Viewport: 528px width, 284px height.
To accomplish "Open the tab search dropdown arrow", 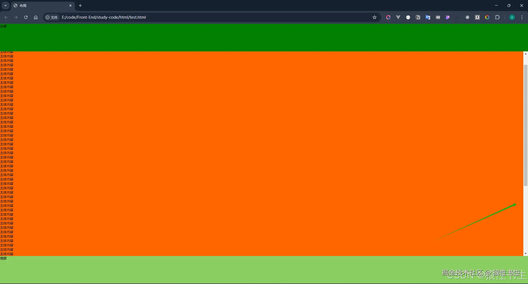I will coord(5,5).
